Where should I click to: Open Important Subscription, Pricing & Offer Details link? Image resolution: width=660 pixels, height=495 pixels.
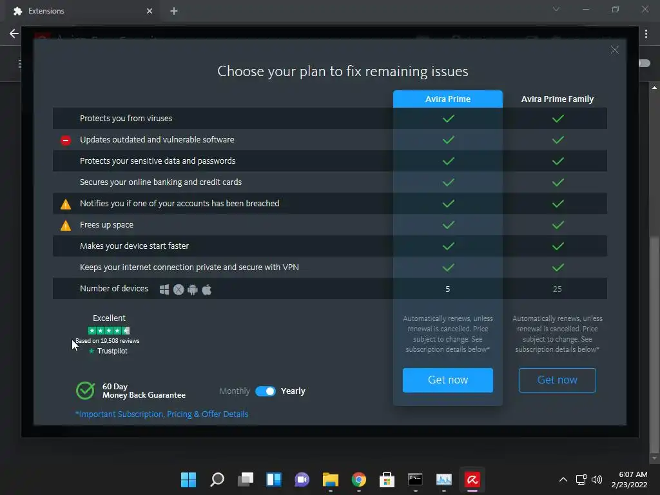[162, 414]
